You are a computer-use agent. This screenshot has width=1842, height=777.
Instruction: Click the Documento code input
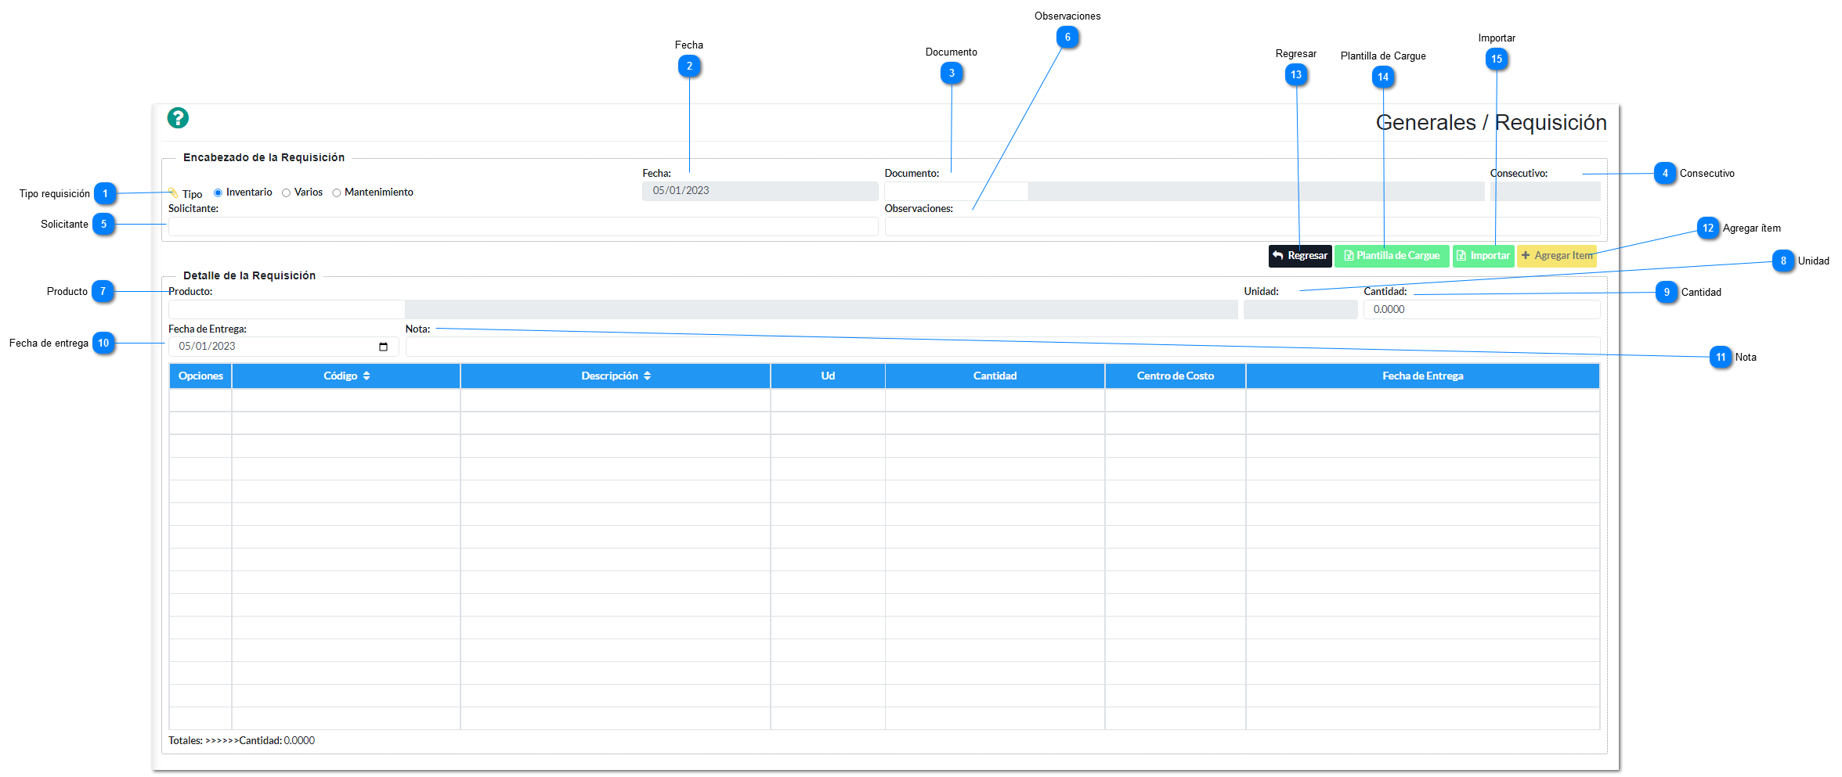click(x=955, y=191)
